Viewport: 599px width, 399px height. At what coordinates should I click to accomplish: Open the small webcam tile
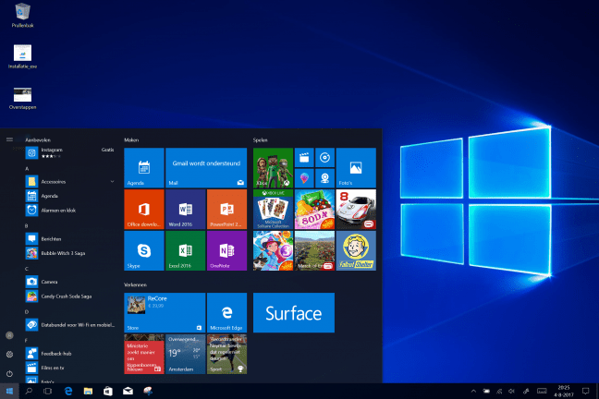pos(324,178)
